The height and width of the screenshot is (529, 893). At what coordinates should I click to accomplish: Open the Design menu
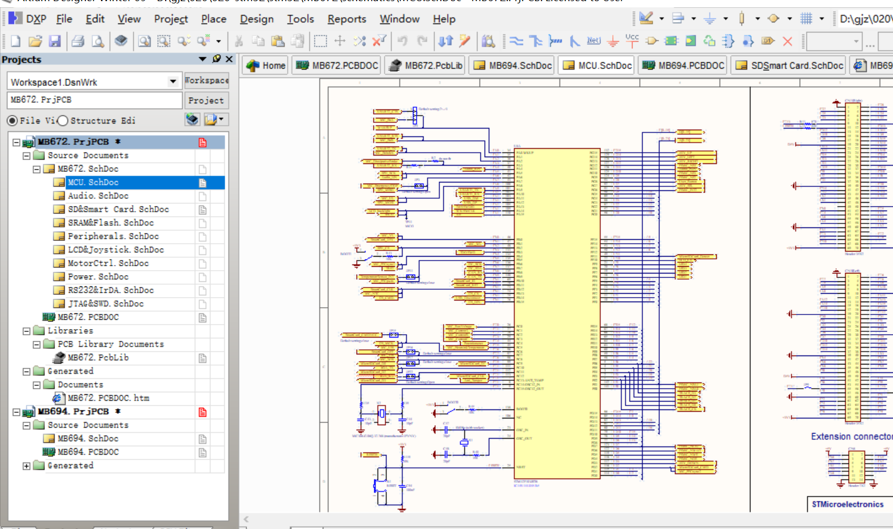257,19
